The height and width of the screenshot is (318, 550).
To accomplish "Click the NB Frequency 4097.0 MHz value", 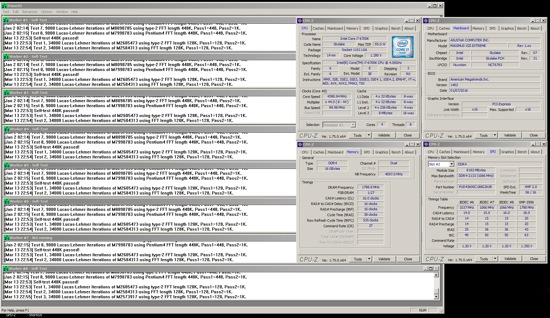I will click(x=394, y=174).
